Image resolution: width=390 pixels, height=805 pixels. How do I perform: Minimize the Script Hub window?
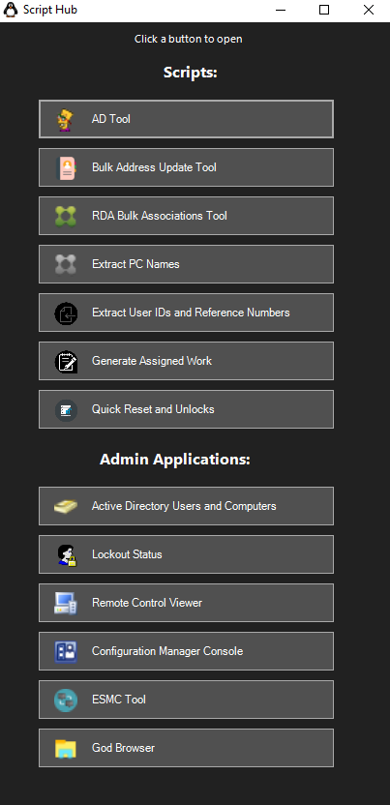(281, 10)
